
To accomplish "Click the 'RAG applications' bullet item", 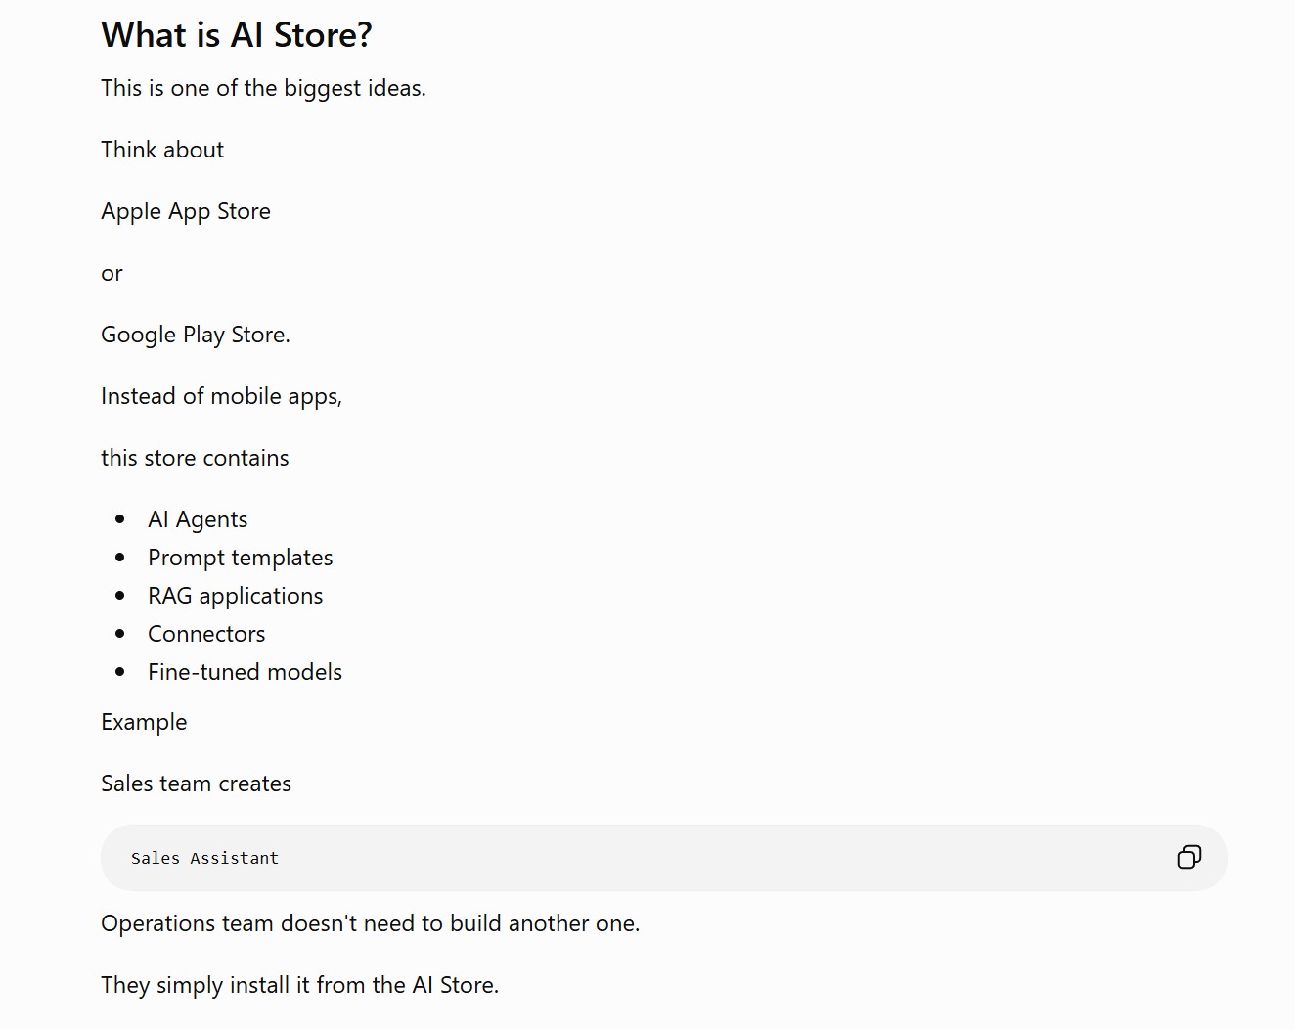I will click(236, 596).
